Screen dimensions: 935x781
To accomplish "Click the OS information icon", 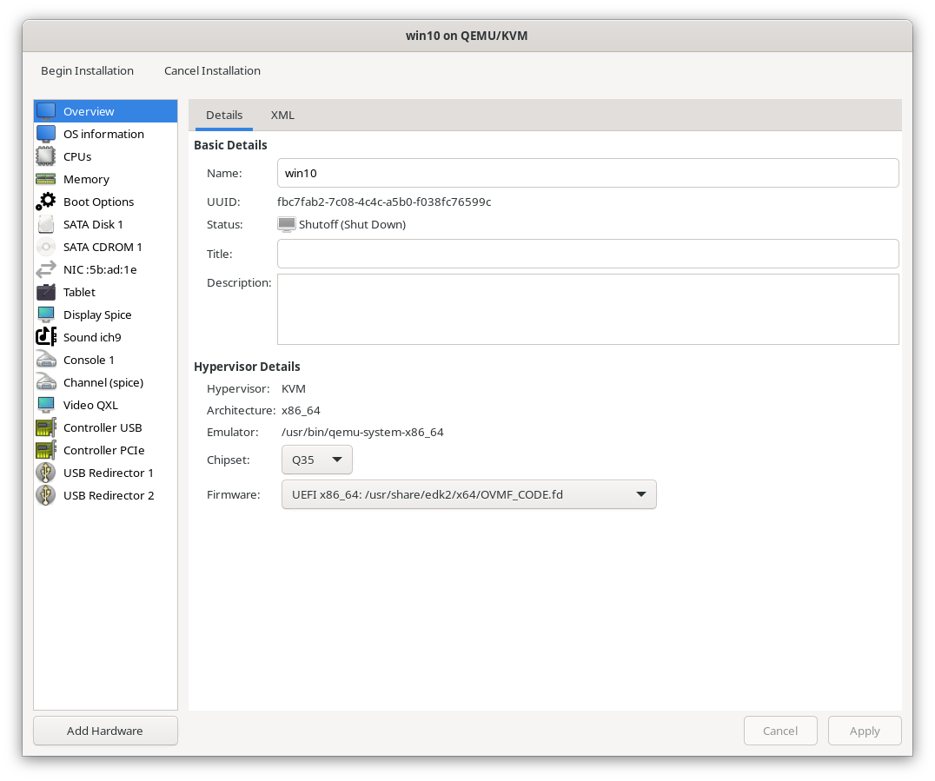I will pyautogui.click(x=46, y=134).
